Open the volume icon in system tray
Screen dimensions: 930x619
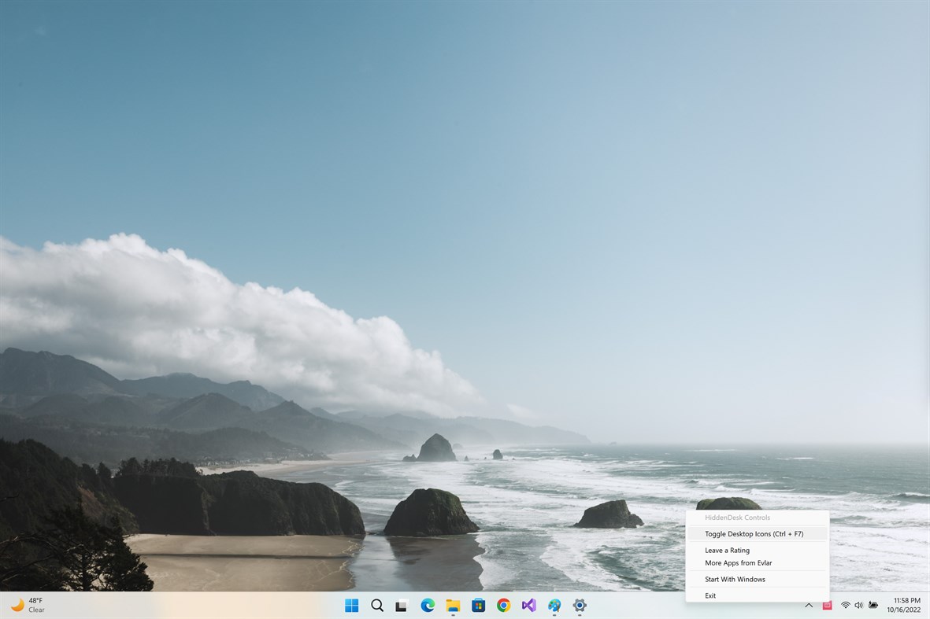coord(858,606)
